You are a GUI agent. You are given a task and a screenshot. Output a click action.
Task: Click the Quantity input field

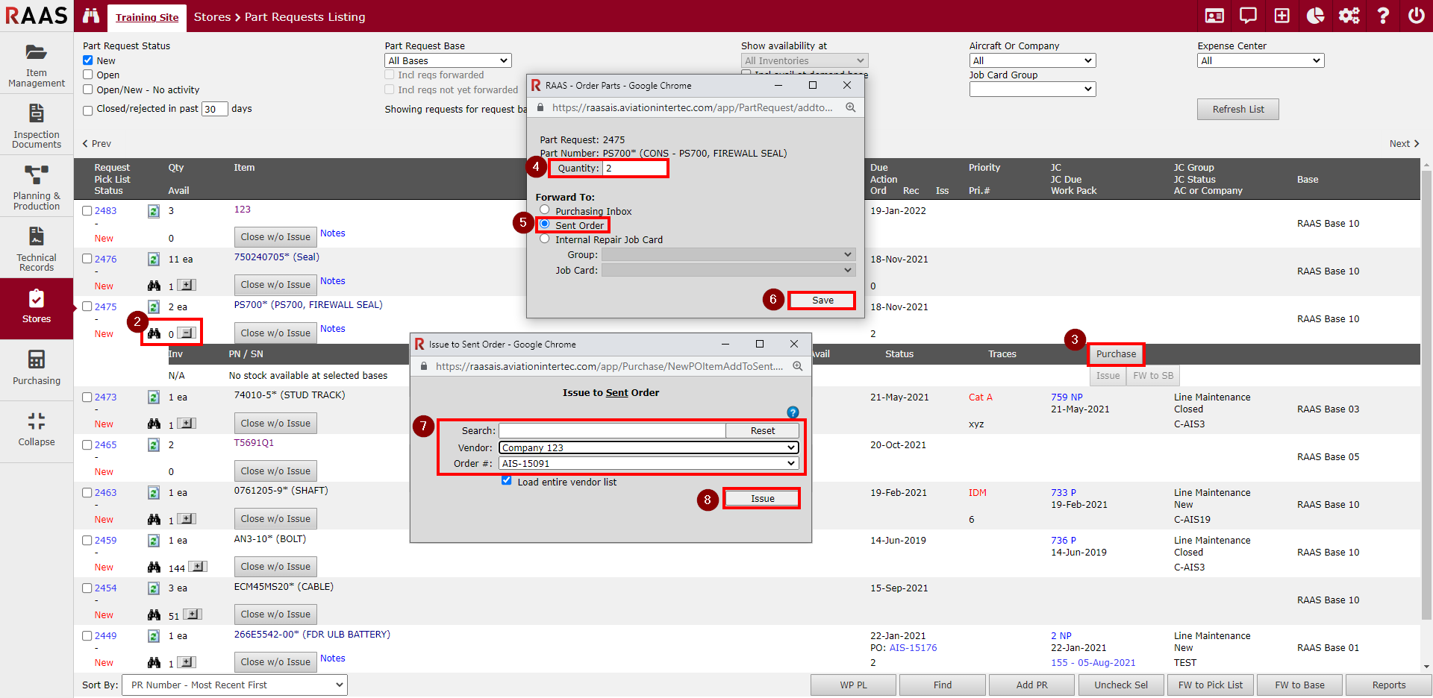click(634, 169)
